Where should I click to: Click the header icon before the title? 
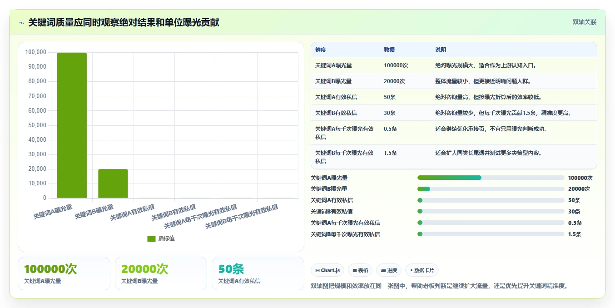22,23
